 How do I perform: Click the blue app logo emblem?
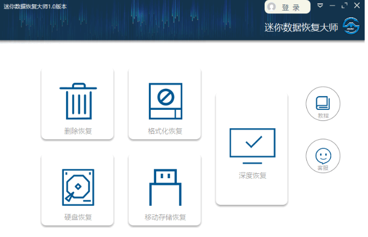(351, 26)
